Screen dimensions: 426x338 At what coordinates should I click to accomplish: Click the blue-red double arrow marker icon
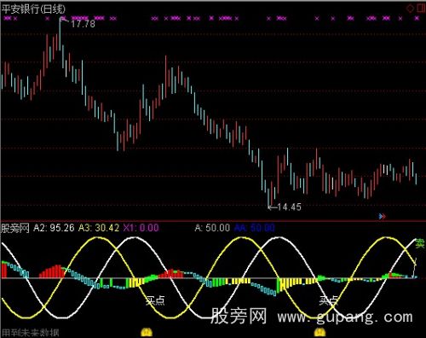pyautogui.click(x=383, y=217)
